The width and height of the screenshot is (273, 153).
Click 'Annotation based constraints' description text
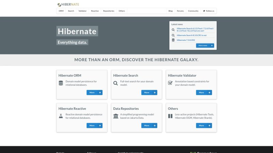pyautogui.click(x=192, y=83)
